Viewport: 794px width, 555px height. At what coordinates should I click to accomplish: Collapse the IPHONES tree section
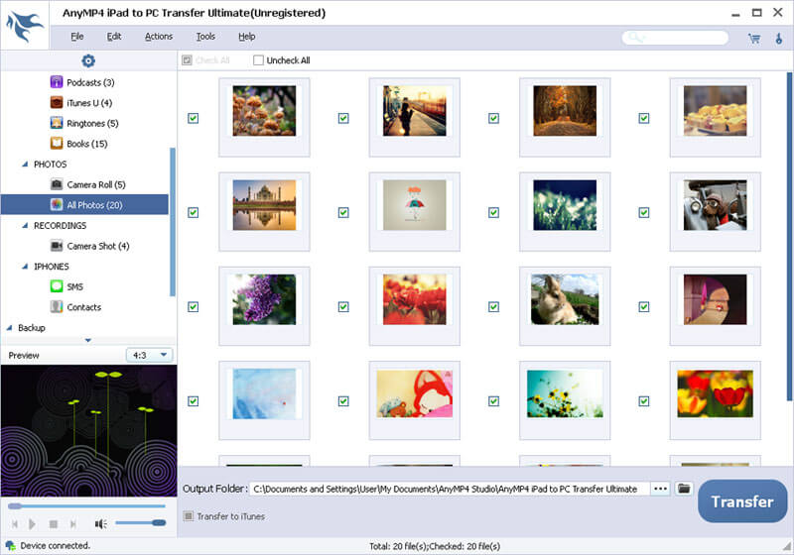25,267
